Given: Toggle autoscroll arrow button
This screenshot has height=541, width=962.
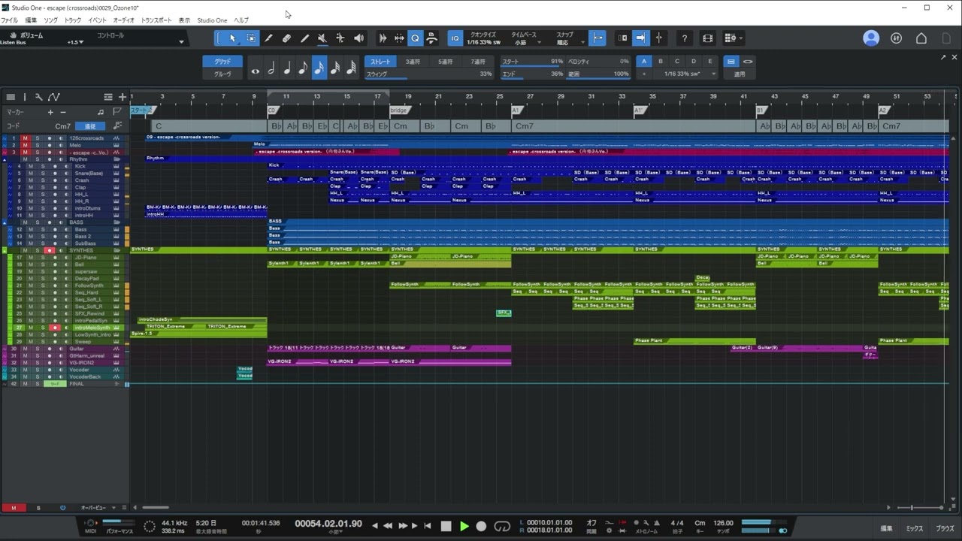Looking at the screenshot, I should [640, 38].
